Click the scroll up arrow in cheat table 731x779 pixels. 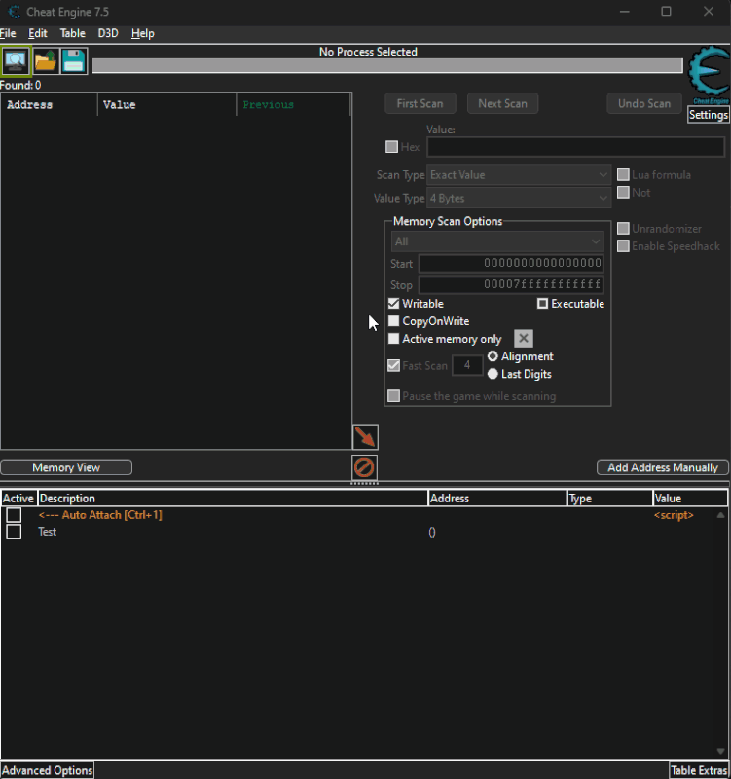click(720, 516)
